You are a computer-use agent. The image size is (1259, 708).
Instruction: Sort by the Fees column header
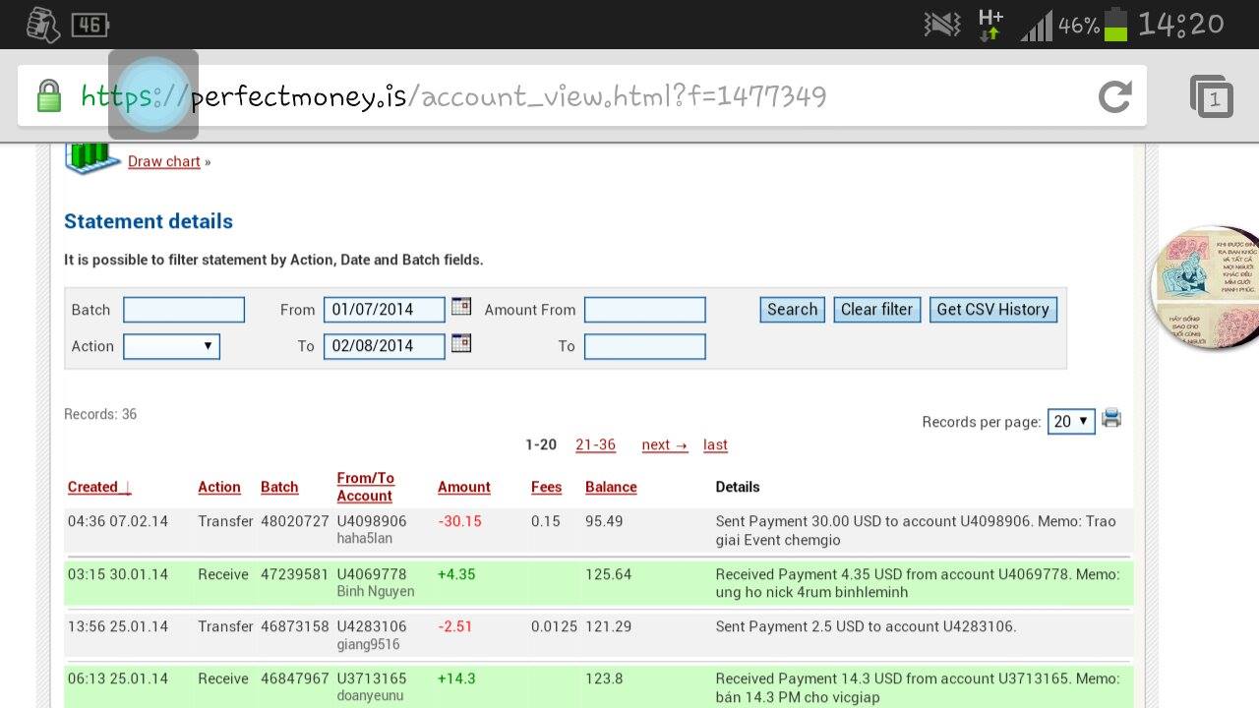(x=547, y=487)
